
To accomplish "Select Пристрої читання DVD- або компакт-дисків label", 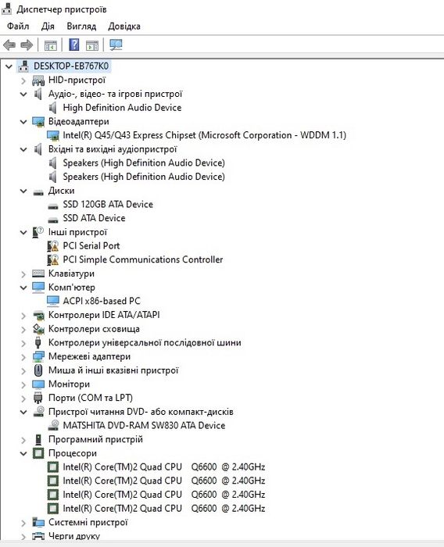I will [x=141, y=412].
